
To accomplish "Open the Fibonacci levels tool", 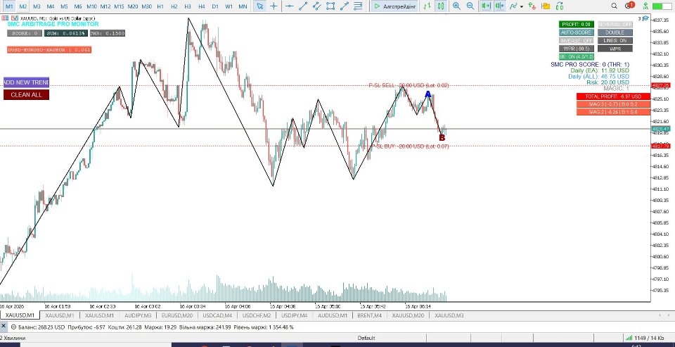I will (358, 6).
